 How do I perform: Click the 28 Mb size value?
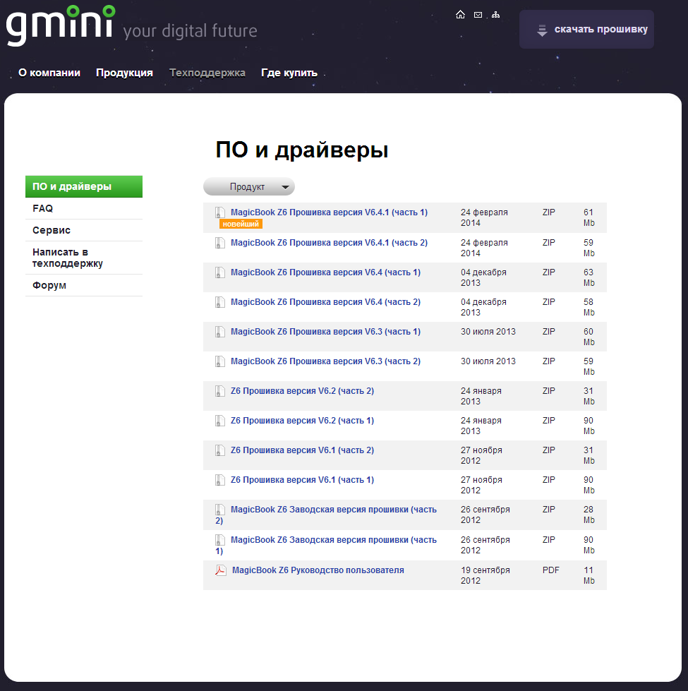[x=589, y=515]
